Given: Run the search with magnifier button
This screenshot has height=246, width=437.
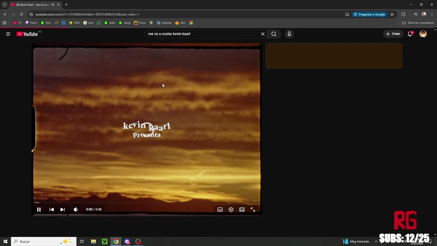Looking at the screenshot, I should coord(274,34).
